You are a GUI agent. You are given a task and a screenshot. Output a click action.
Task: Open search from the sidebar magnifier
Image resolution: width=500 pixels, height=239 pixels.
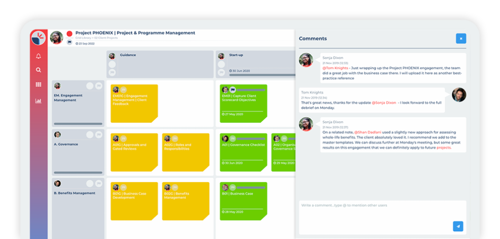(x=39, y=70)
